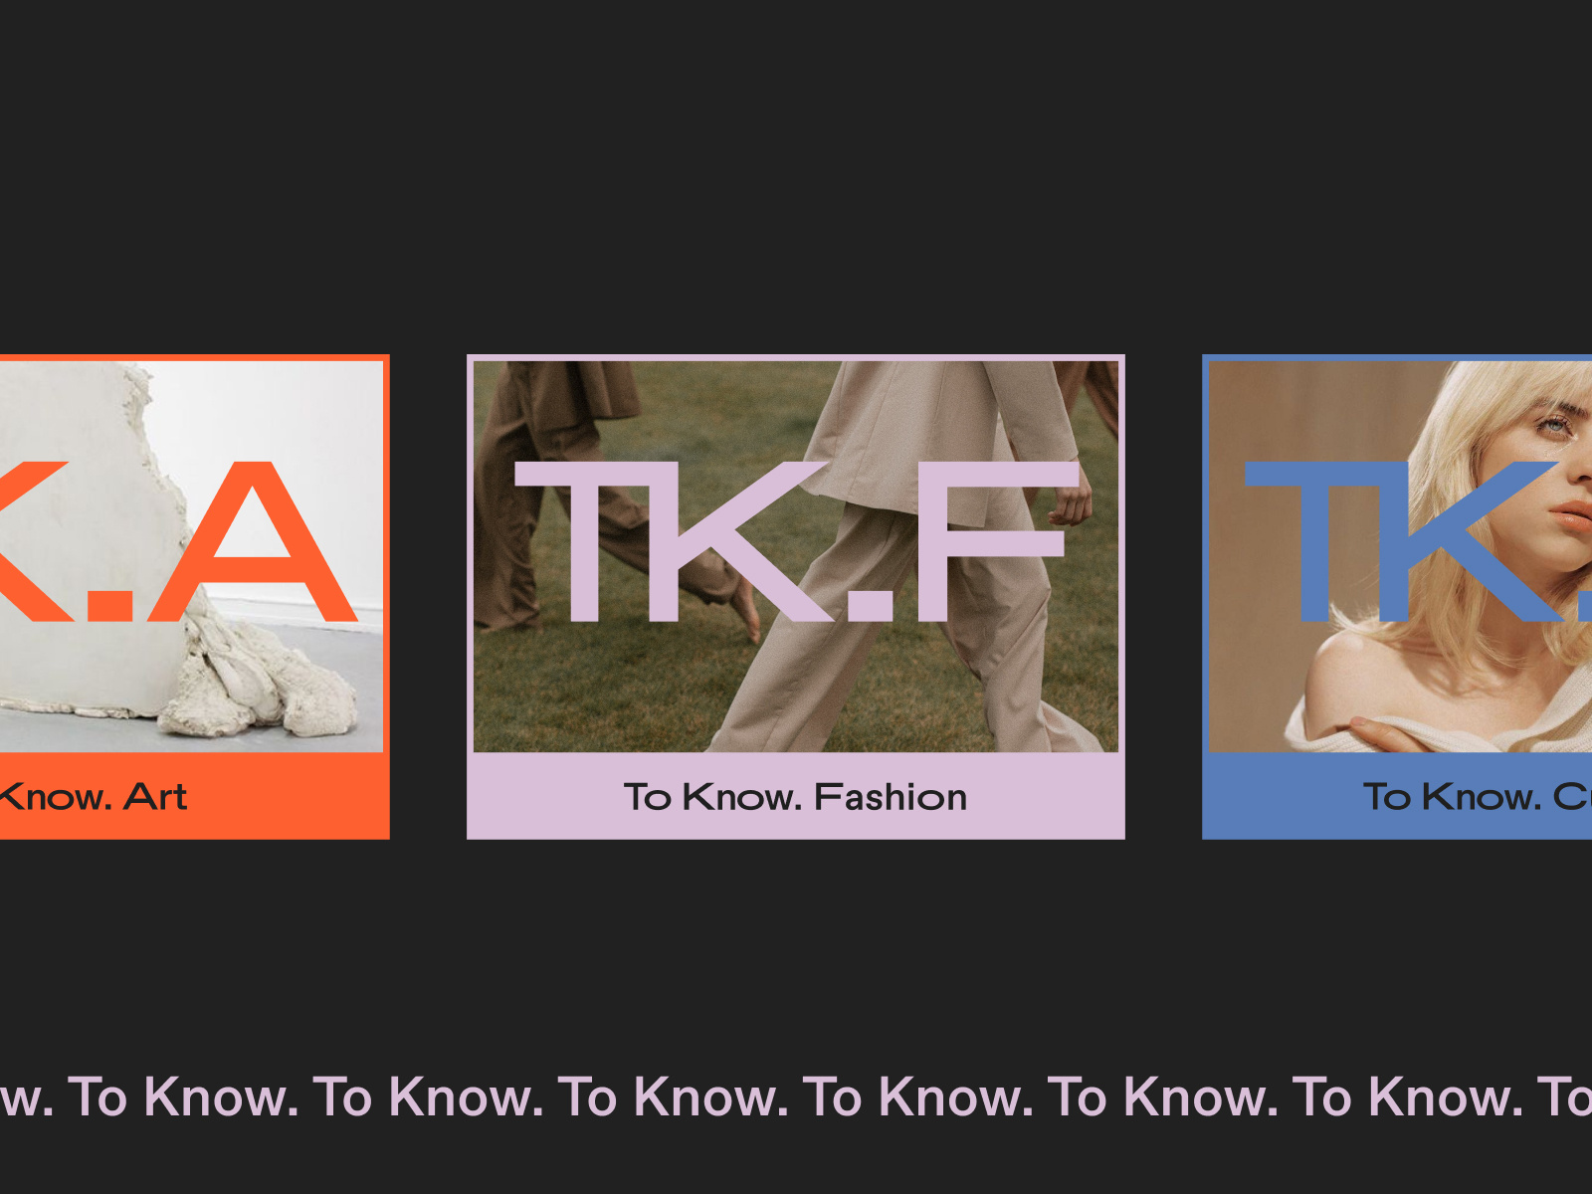
Task: Click the blue TK logo on Culture card
Action: (x=1413, y=542)
